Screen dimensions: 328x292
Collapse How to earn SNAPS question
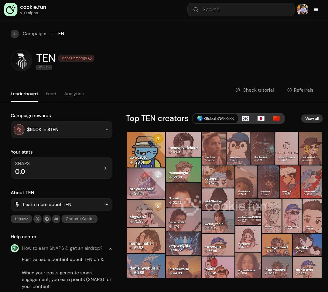110,249
